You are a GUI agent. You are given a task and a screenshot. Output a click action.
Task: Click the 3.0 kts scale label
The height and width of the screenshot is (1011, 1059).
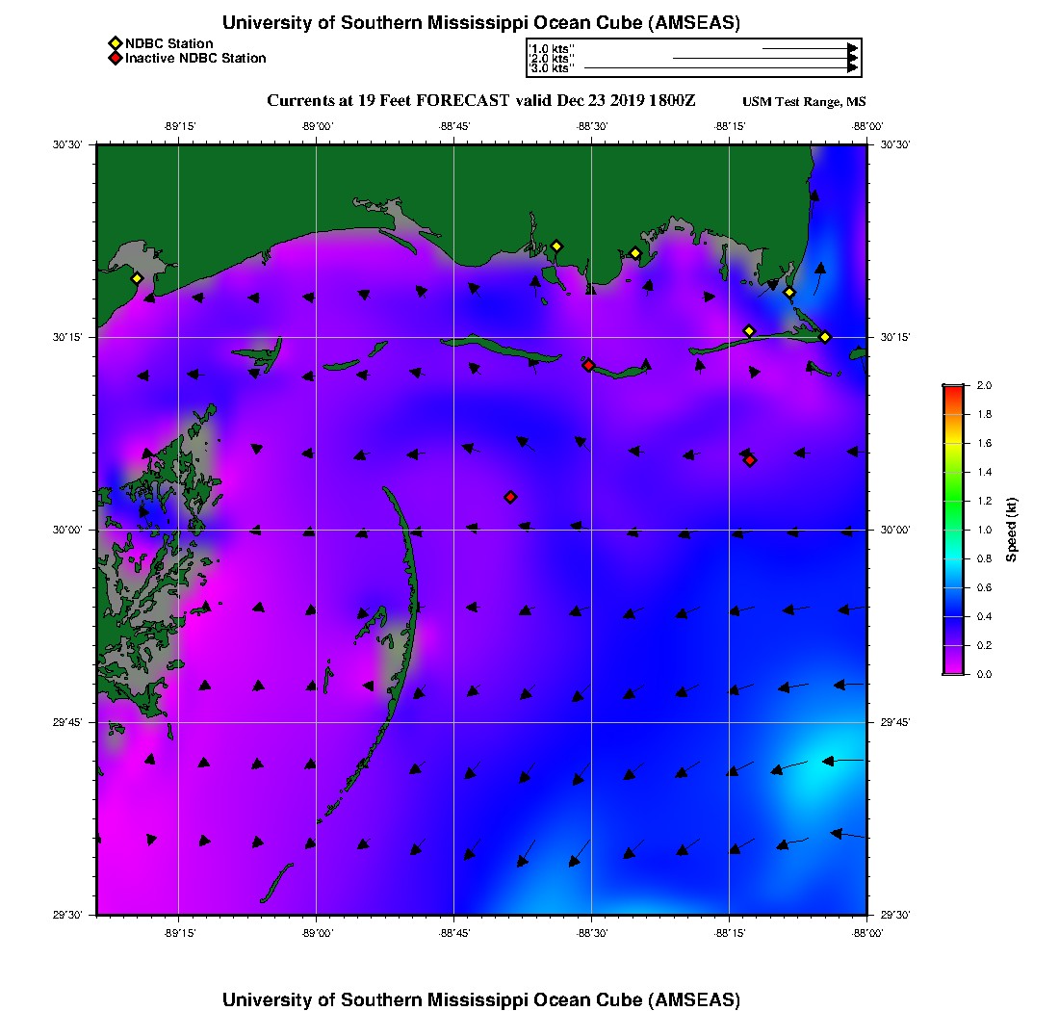coord(553,68)
